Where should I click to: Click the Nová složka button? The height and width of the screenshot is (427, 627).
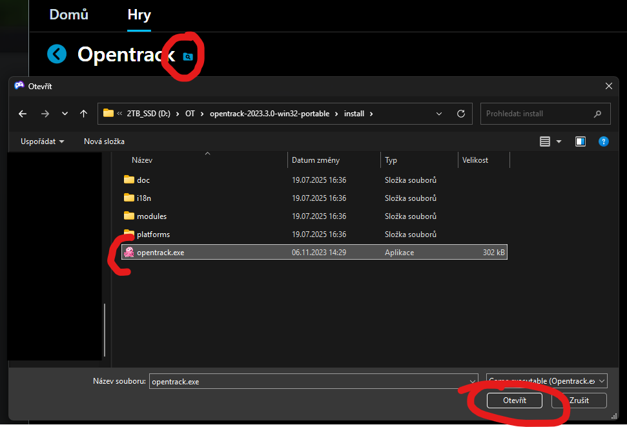104,141
